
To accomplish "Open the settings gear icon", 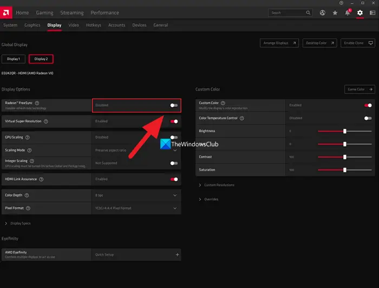I will click(360, 12).
